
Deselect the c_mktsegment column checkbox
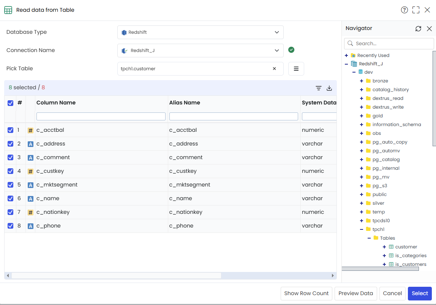tap(10, 185)
